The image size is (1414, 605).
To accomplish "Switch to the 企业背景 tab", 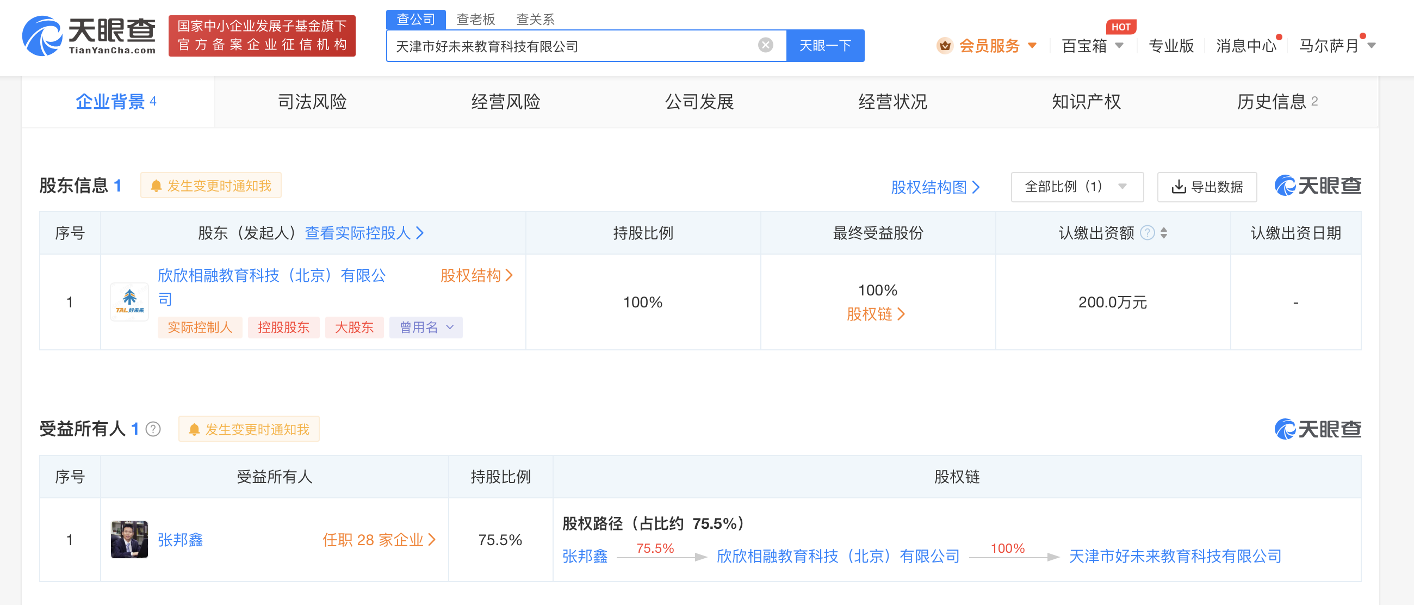I will [x=117, y=102].
